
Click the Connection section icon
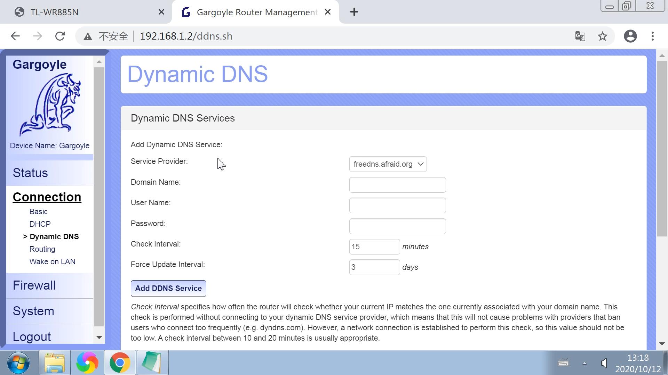coord(47,197)
